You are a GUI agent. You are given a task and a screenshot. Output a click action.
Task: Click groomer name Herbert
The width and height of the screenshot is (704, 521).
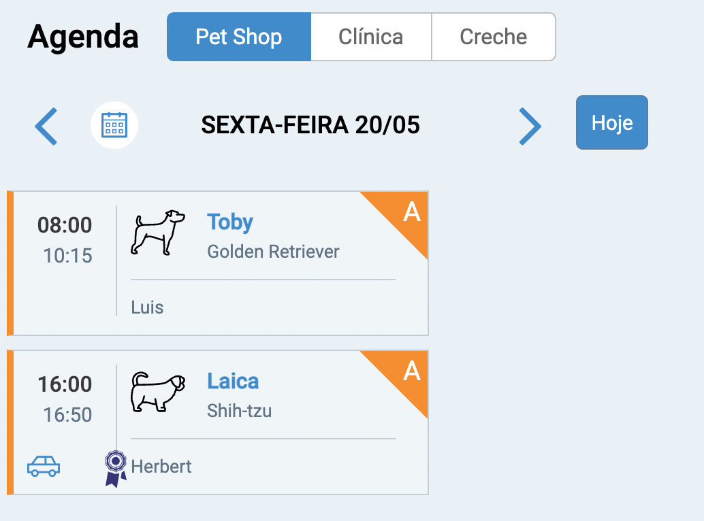click(161, 467)
